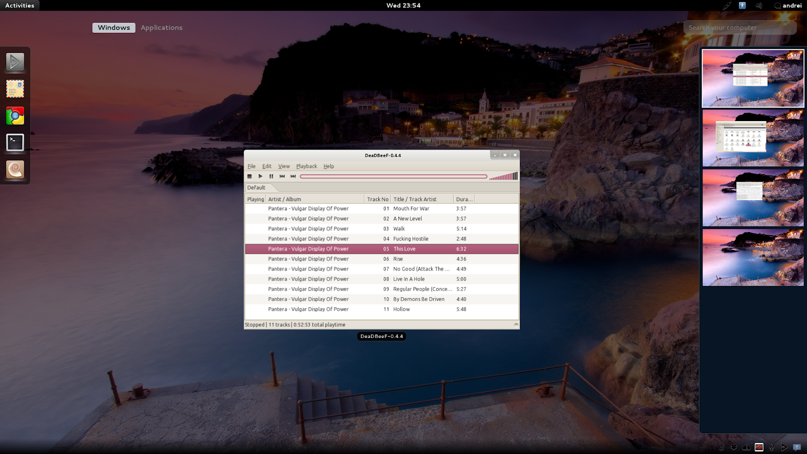
Task: Skip to next track with the skip-forward icon
Action: click(293, 177)
